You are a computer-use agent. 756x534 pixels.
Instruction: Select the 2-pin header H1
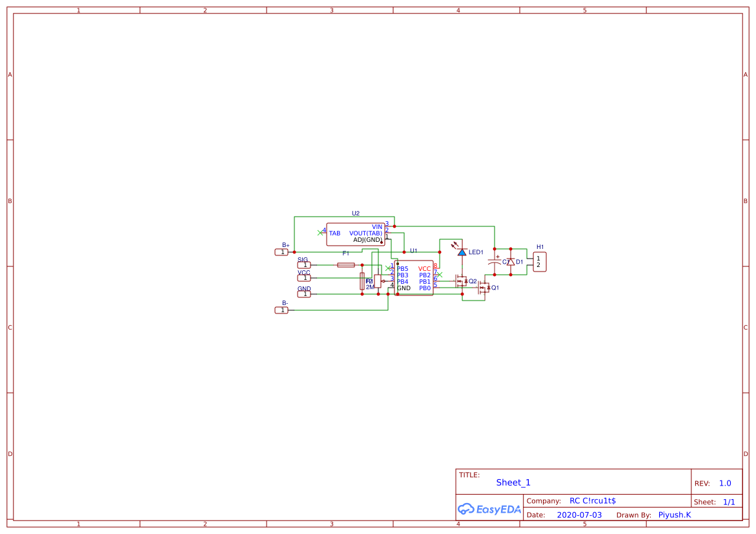point(539,260)
